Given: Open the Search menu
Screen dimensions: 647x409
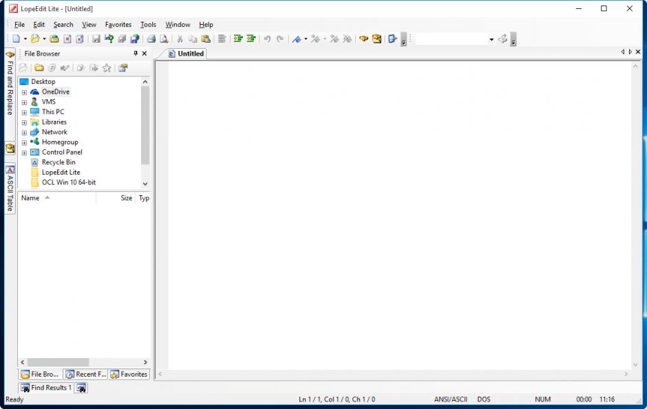Looking at the screenshot, I should pos(63,25).
